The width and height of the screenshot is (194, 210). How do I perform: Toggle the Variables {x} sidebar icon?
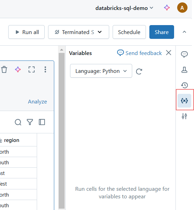(184, 101)
